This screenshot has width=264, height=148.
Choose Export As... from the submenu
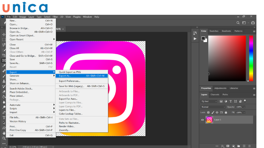[65, 76]
